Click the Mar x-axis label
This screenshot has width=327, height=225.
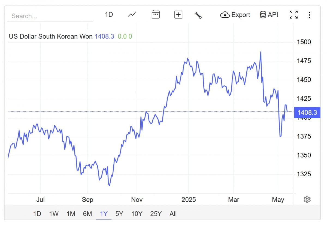(234, 200)
